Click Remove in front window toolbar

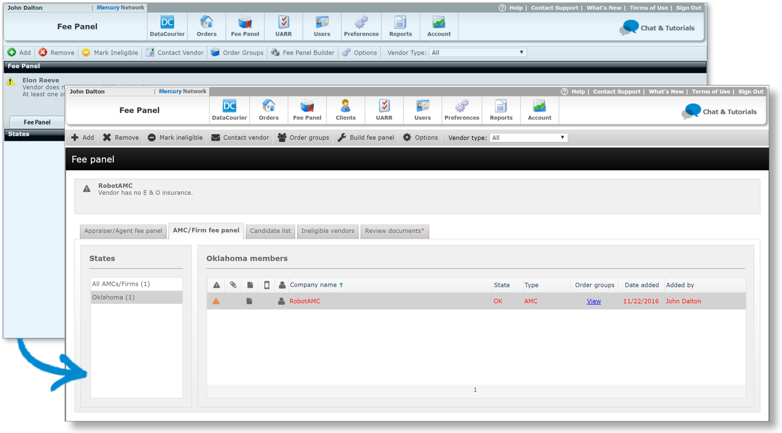pos(120,137)
